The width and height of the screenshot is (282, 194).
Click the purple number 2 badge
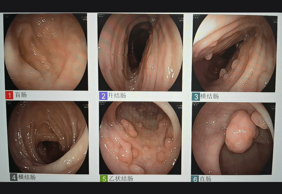click(103, 96)
